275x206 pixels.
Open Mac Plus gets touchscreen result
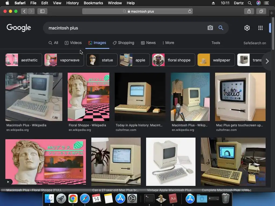click(239, 125)
